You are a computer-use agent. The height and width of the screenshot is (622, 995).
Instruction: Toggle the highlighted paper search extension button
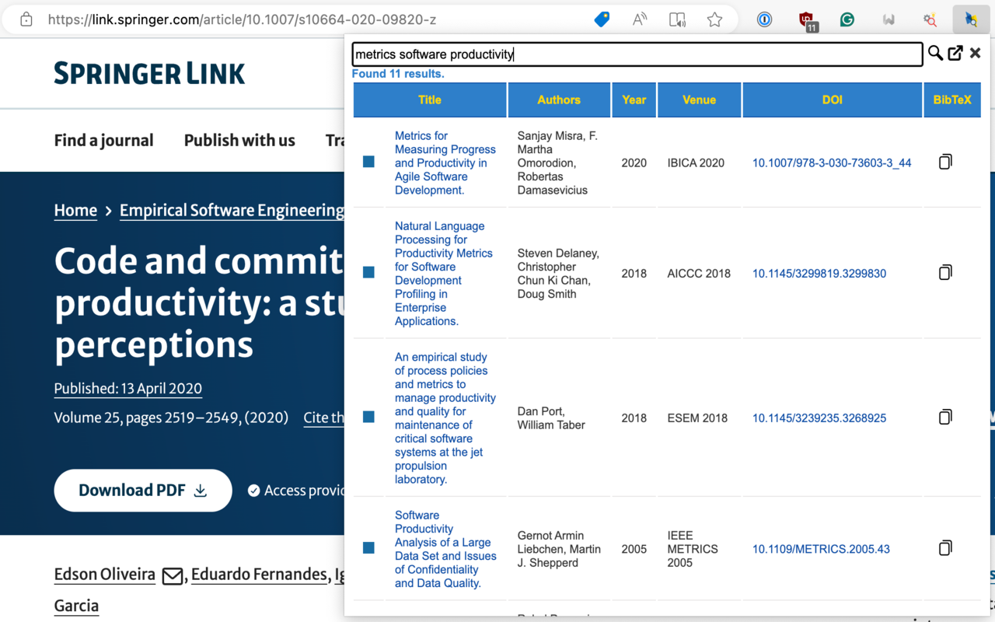[x=971, y=19]
